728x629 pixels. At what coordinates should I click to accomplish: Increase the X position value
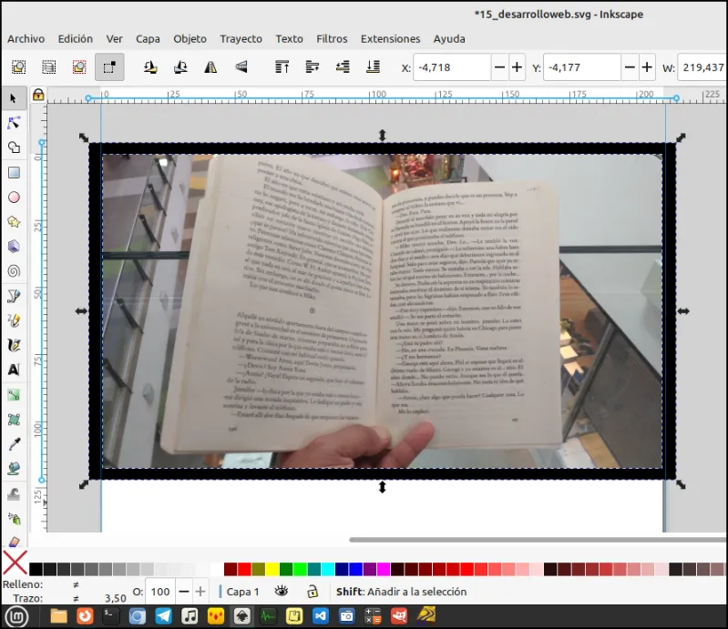click(517, 67)
